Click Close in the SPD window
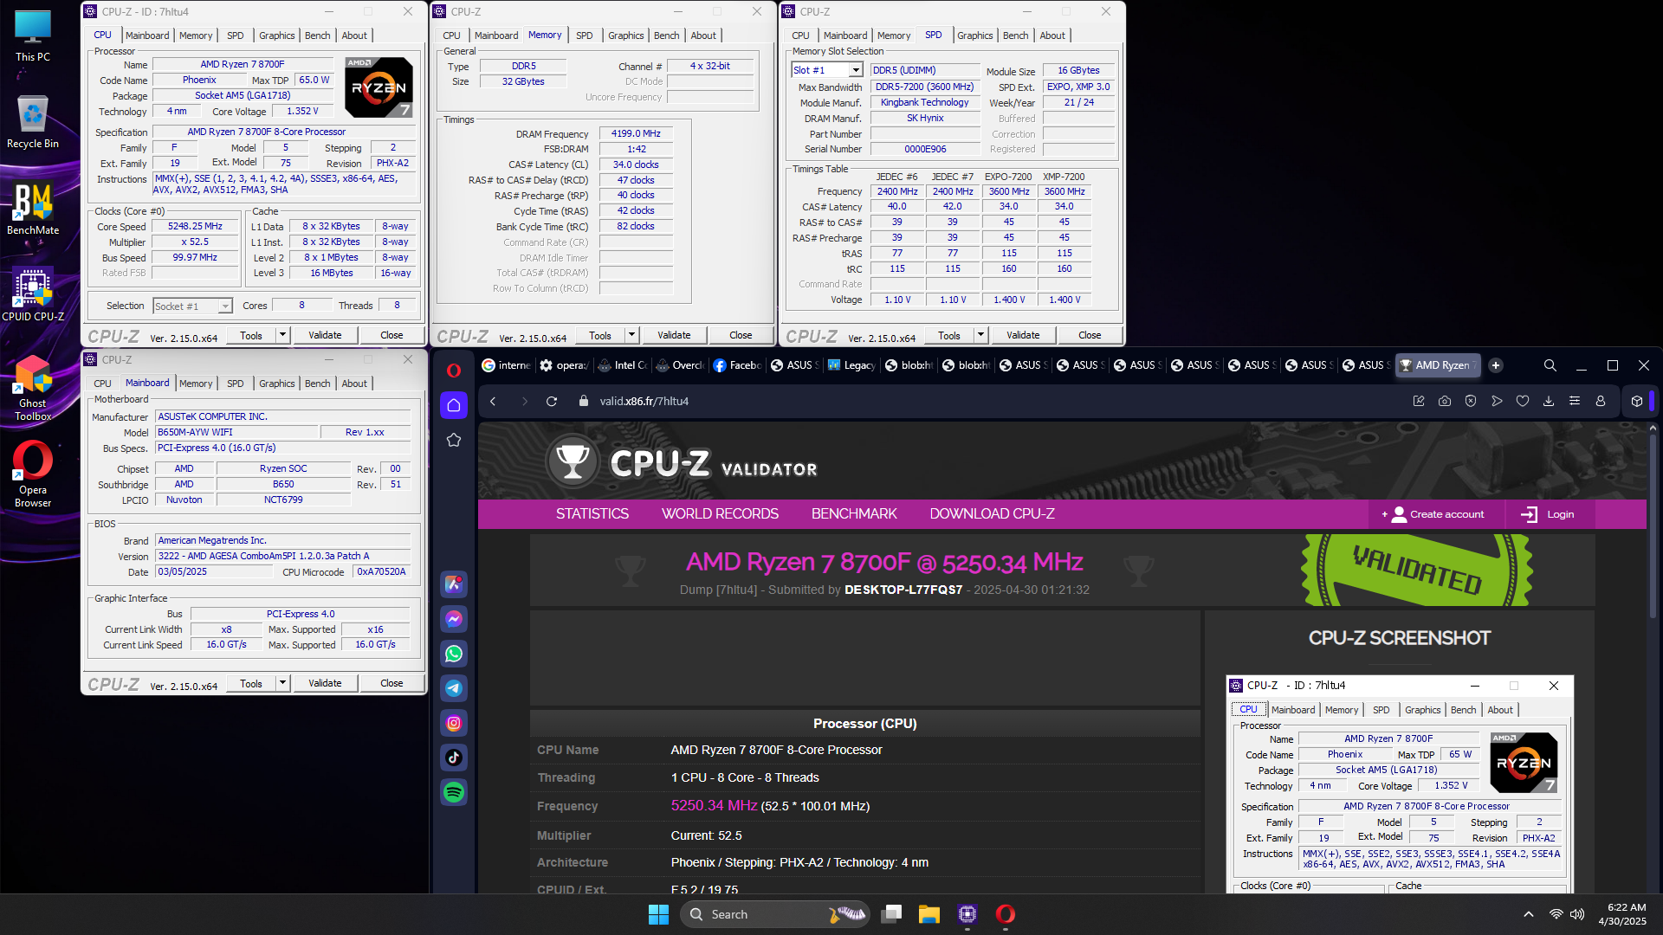 [x=1090, y=335]
